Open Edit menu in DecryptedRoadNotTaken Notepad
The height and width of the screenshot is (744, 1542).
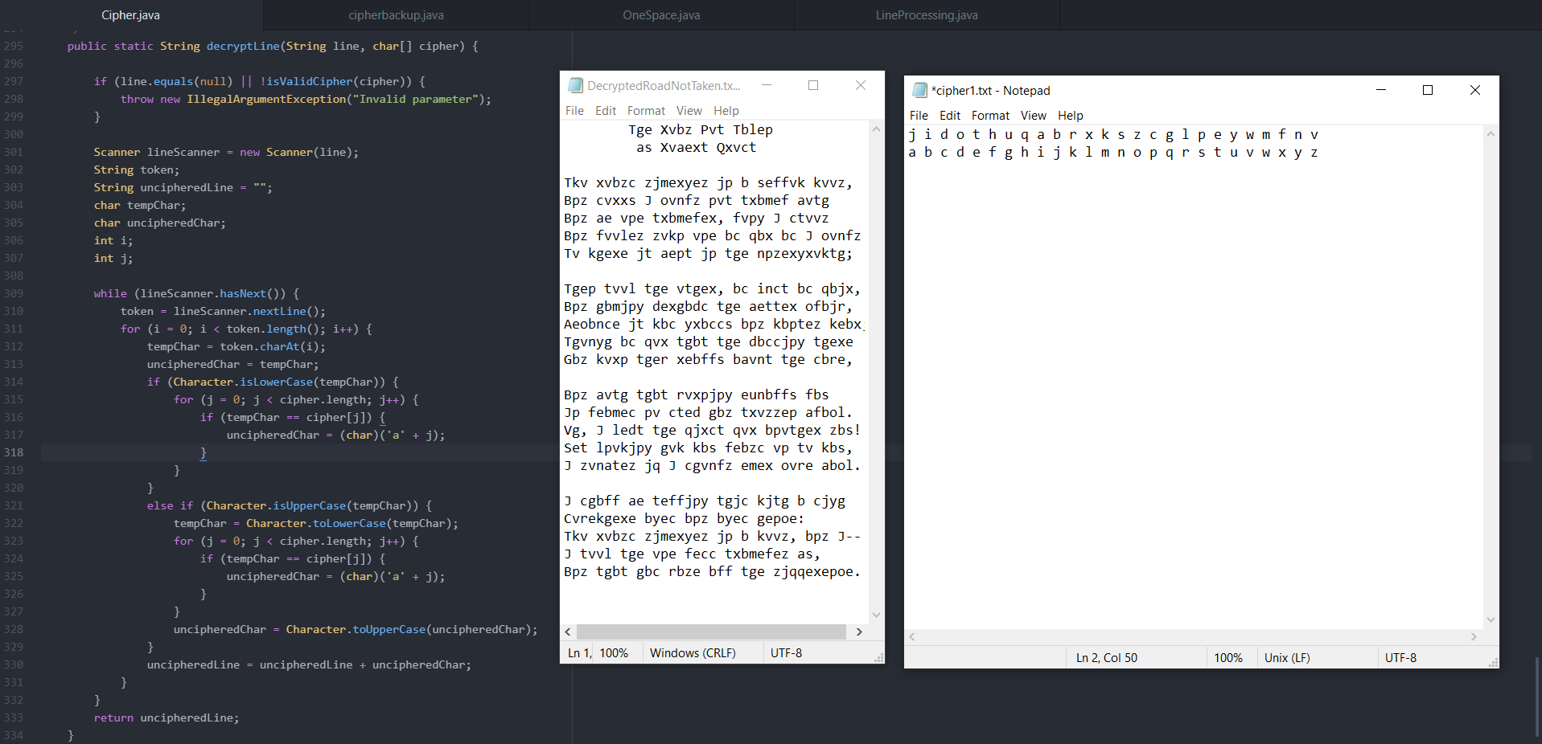click(606, 111)
